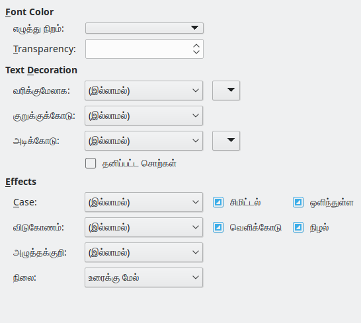Toggle the தனிப்பட்ட சொற்கள் checkbox
361x323 pixels.
click(91, 163)
